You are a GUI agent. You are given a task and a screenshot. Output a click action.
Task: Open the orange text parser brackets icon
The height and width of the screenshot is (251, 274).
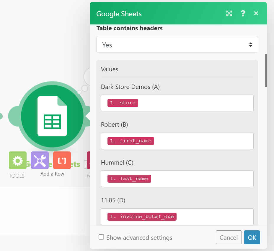click(62, 160)
